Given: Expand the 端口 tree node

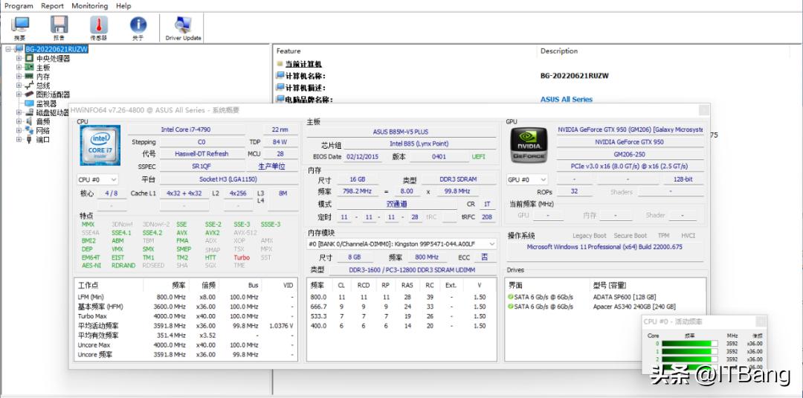Looking at the screenshot, I should (x=19, y=139).
